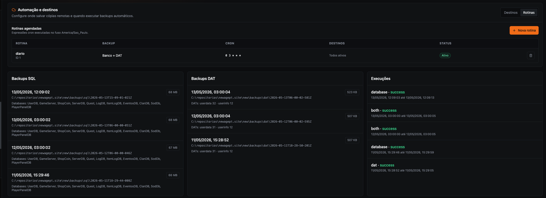Click the Todos ativos destinations cell

point(337,55)
